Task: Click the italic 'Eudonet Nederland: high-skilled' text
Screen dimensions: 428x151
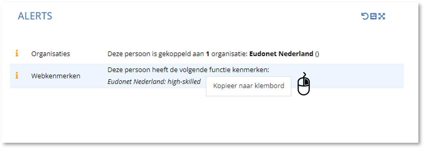Action: point(154,82)
